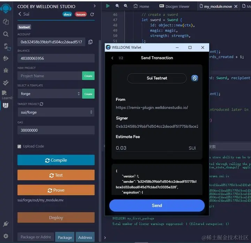Click line number 47 in editor

(115, 20)
